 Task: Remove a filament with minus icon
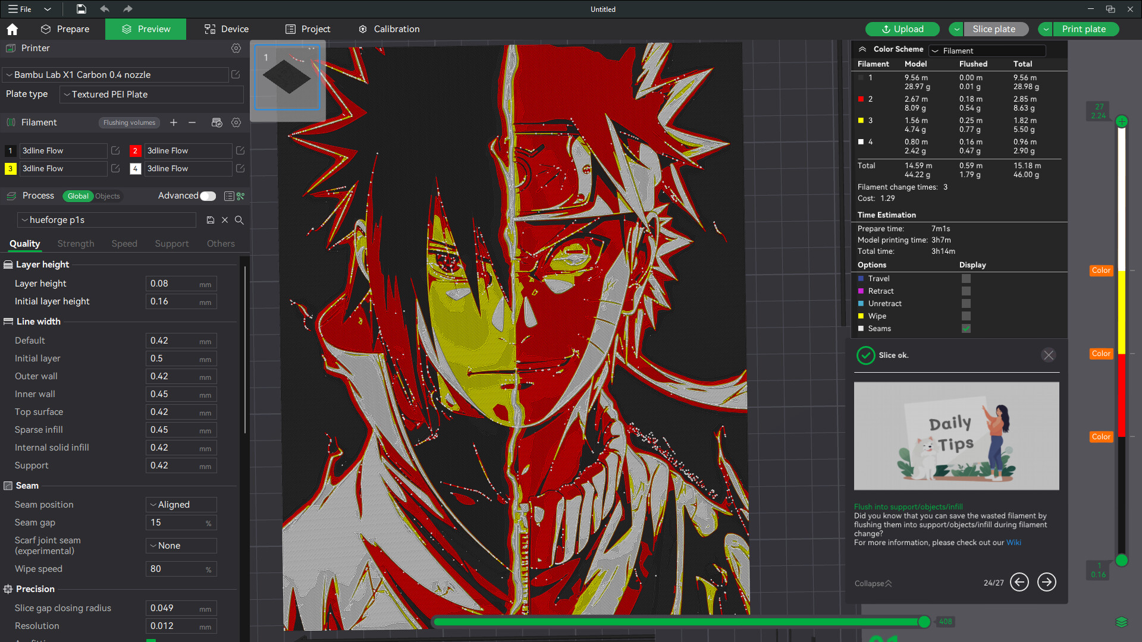pyautogui.click(x=192, y=122)
